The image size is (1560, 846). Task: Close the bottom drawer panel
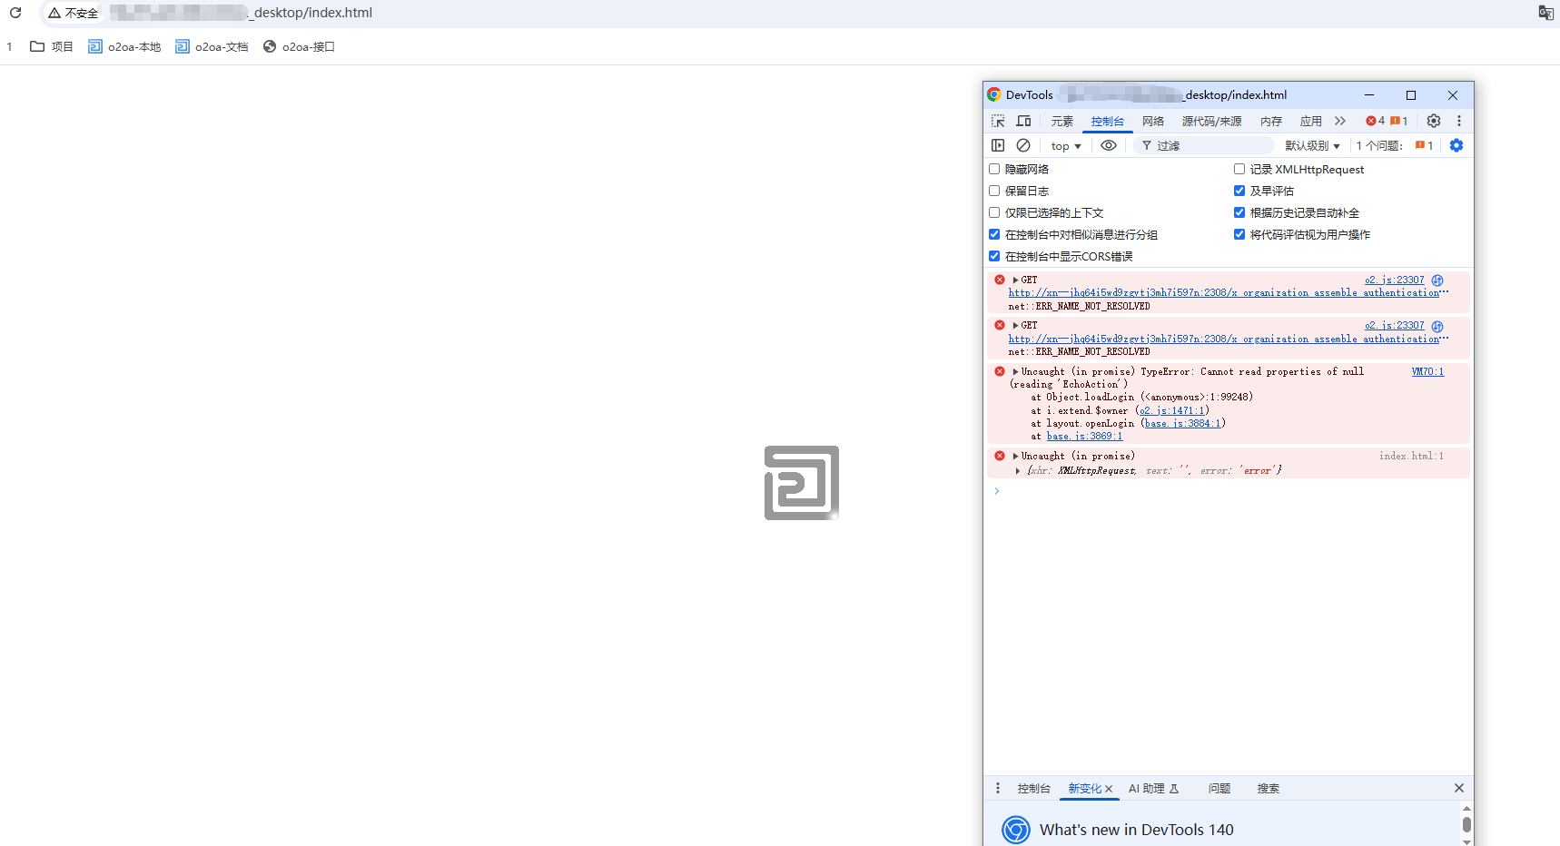coord(1458,788)
